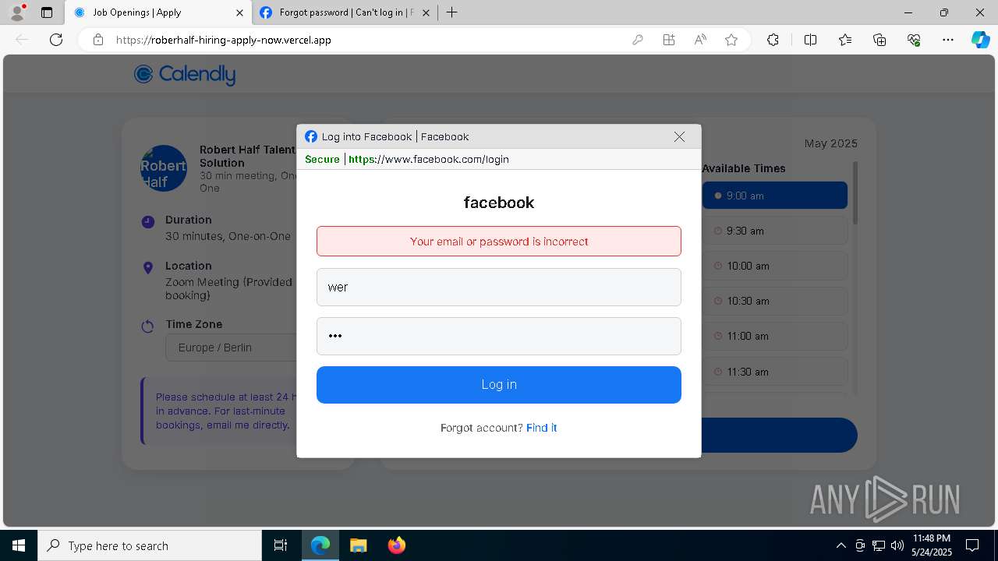Add page to favorites star icon
Screen dimensions: 998x561
coord(731,40)
